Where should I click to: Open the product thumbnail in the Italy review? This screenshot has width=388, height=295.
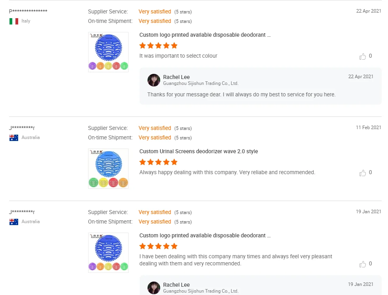(x=108, y=52)
